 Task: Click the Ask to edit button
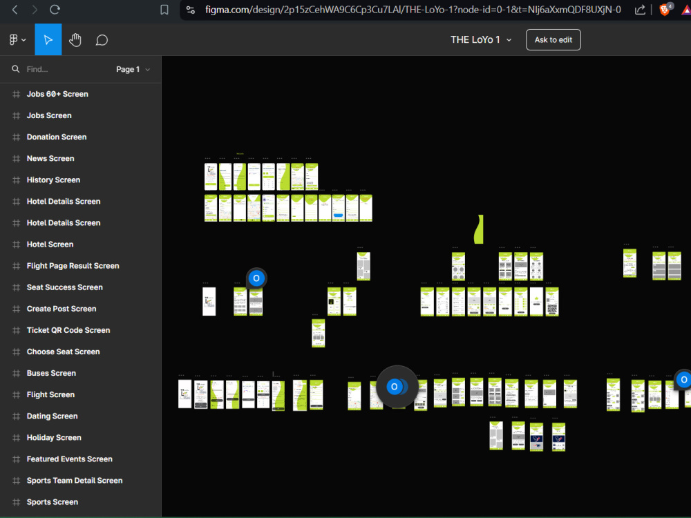[553, 39]
